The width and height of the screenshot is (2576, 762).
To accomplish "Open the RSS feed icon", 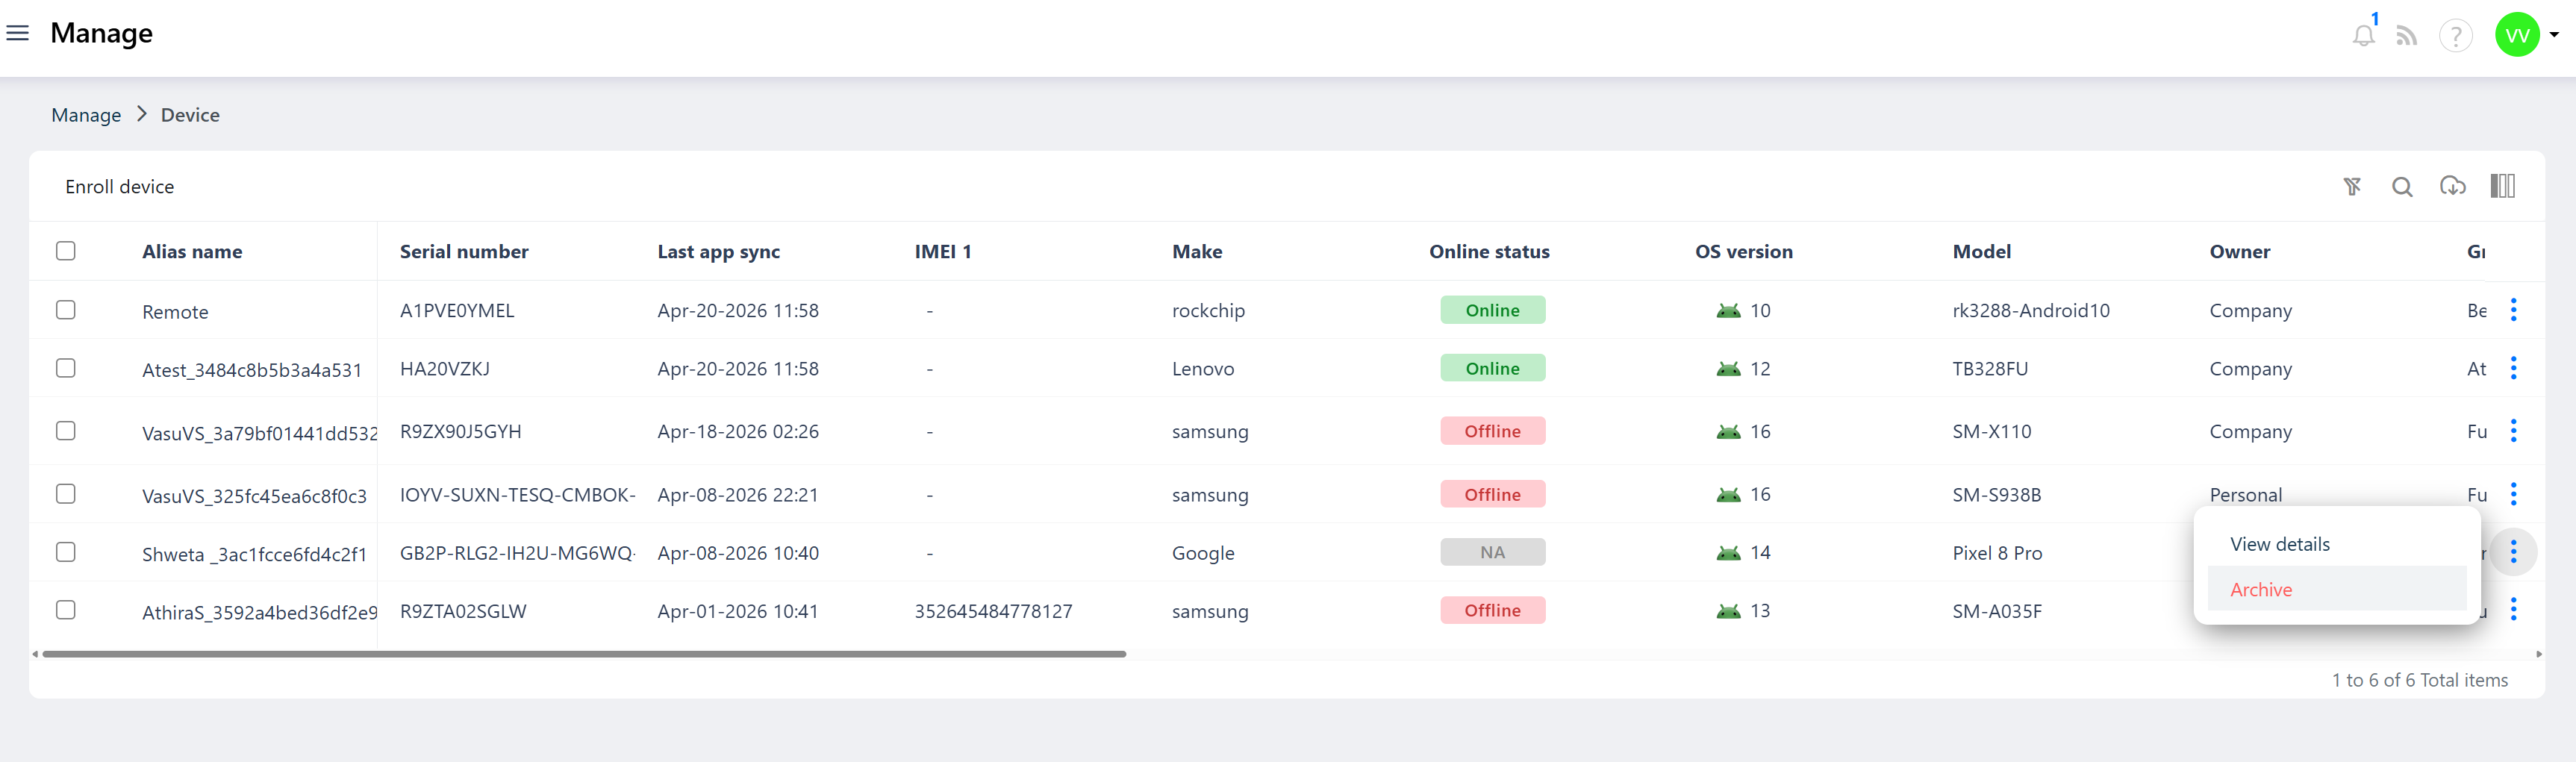I will [x=2407, y=36].
